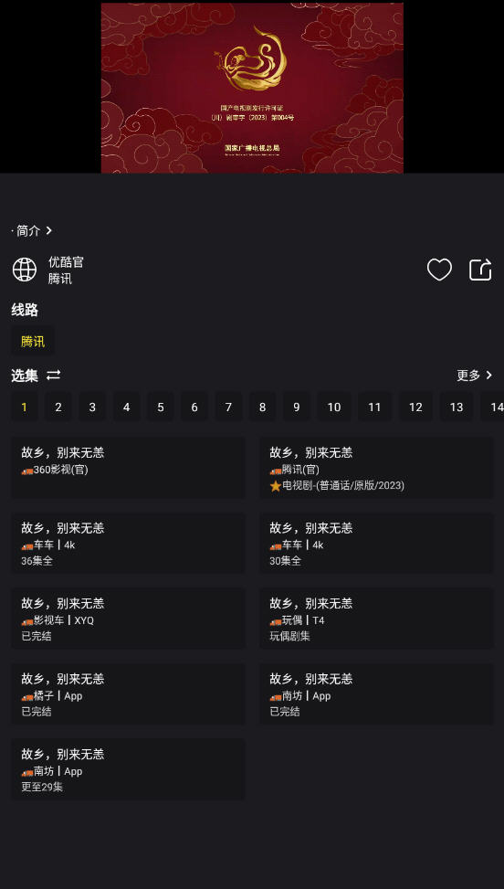This screenshot has width=504, height=889.
Task: Tap the share icon
Action: click(480, 270)
